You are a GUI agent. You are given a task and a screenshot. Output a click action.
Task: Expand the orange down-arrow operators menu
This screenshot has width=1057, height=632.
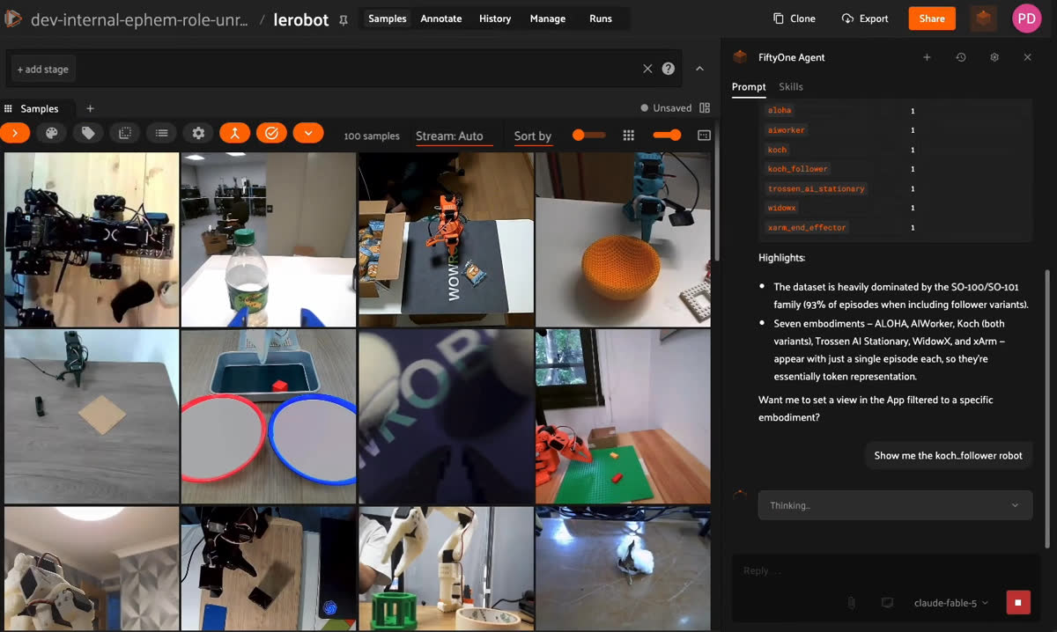[x=308, y=133]
